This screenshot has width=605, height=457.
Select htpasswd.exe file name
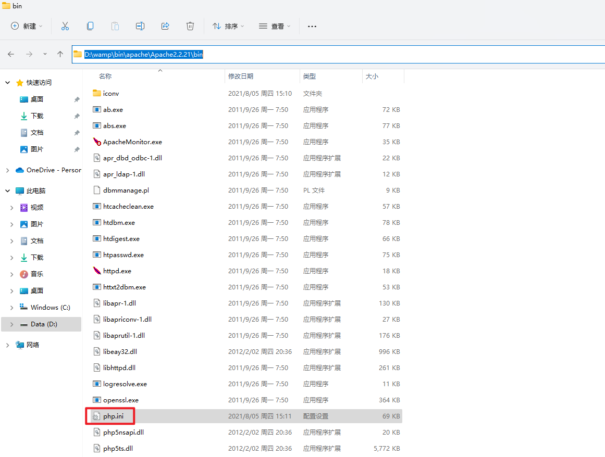coord(124,255)
